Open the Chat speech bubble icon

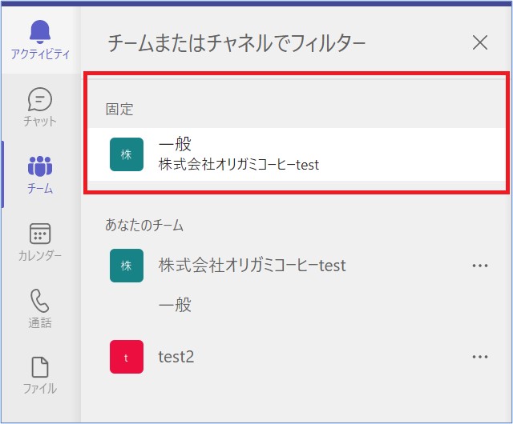[x=40, y=100]
